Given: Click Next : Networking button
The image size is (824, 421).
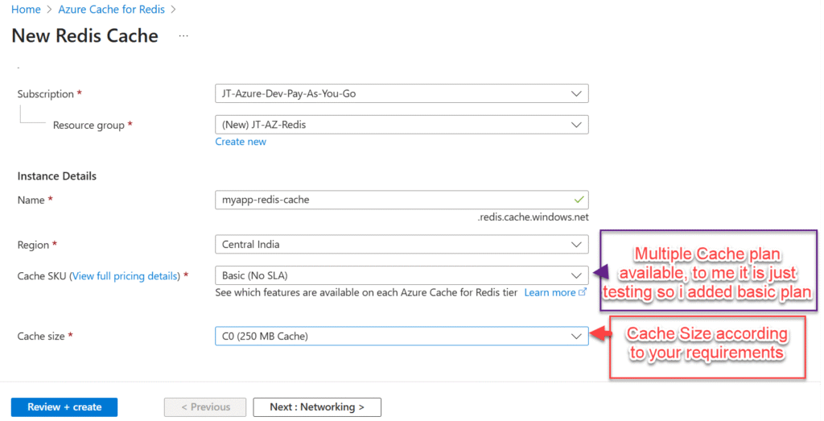Looking at the screenshot, I should pyautogui.click(x=317, y=407).
